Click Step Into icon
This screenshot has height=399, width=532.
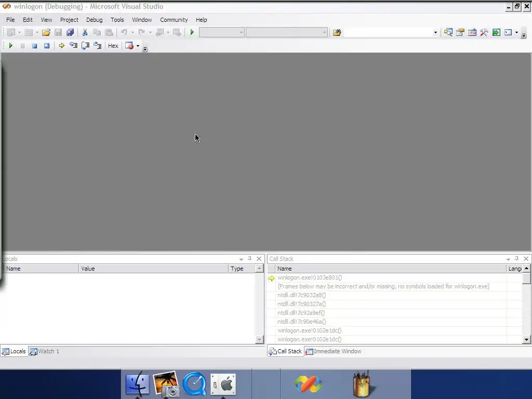tap(73, 46)
